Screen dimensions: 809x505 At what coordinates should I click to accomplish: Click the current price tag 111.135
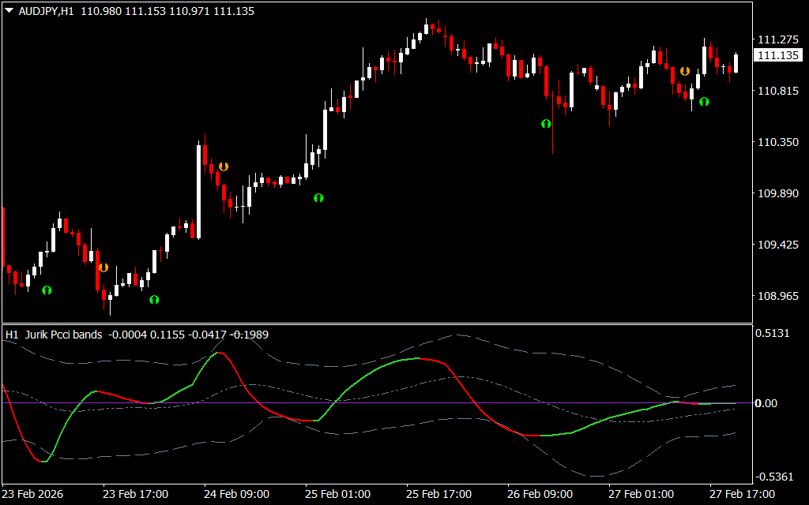point(777,55)
